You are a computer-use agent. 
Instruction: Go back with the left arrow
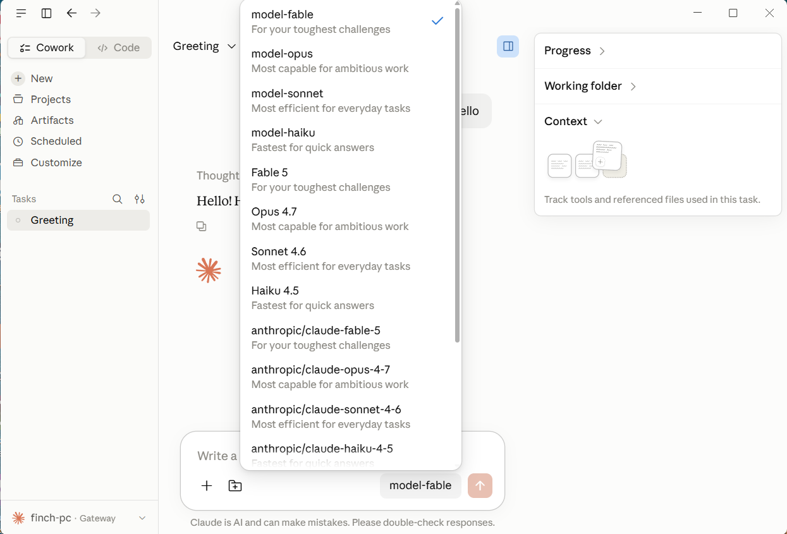click(71, 13)
